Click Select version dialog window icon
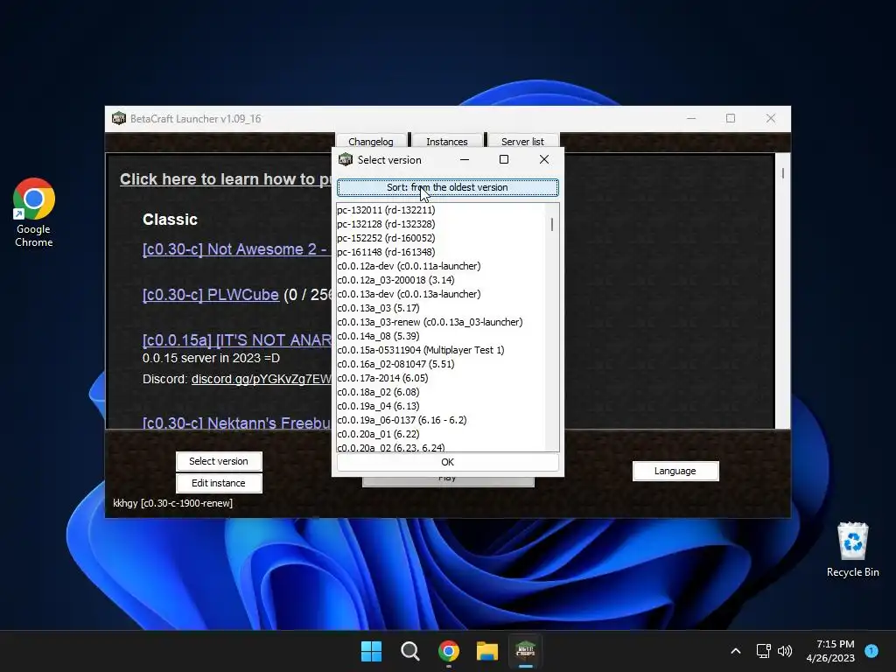The height and width of the screenshot is (672, 896). 346,159
